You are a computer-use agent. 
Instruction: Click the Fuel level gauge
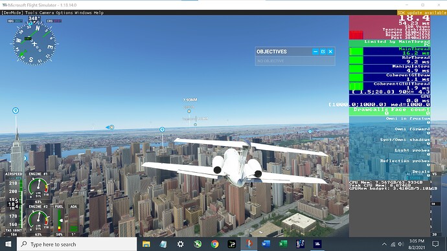pos(60,220)
